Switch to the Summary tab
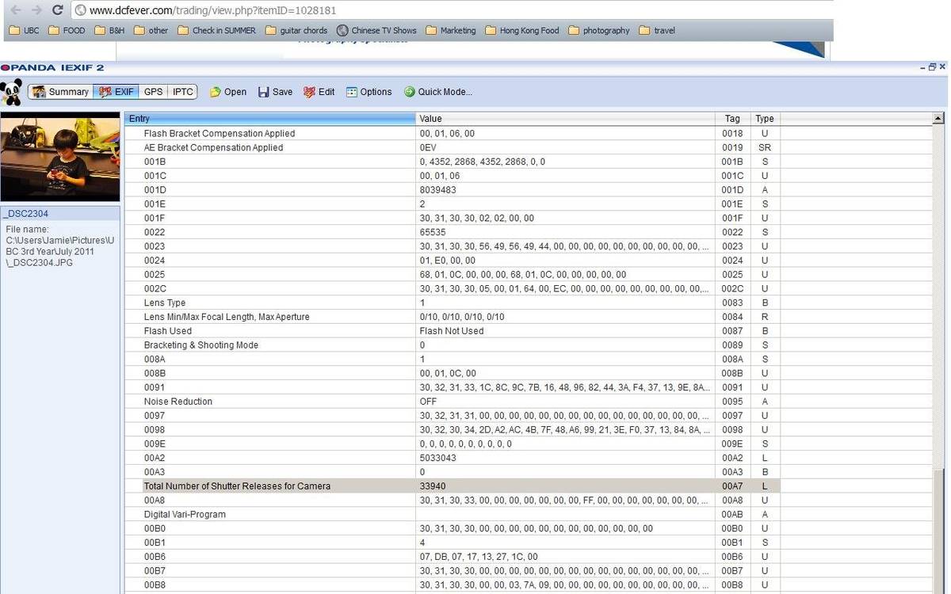Viewport: 951px width, 594px height. (60, 92)
